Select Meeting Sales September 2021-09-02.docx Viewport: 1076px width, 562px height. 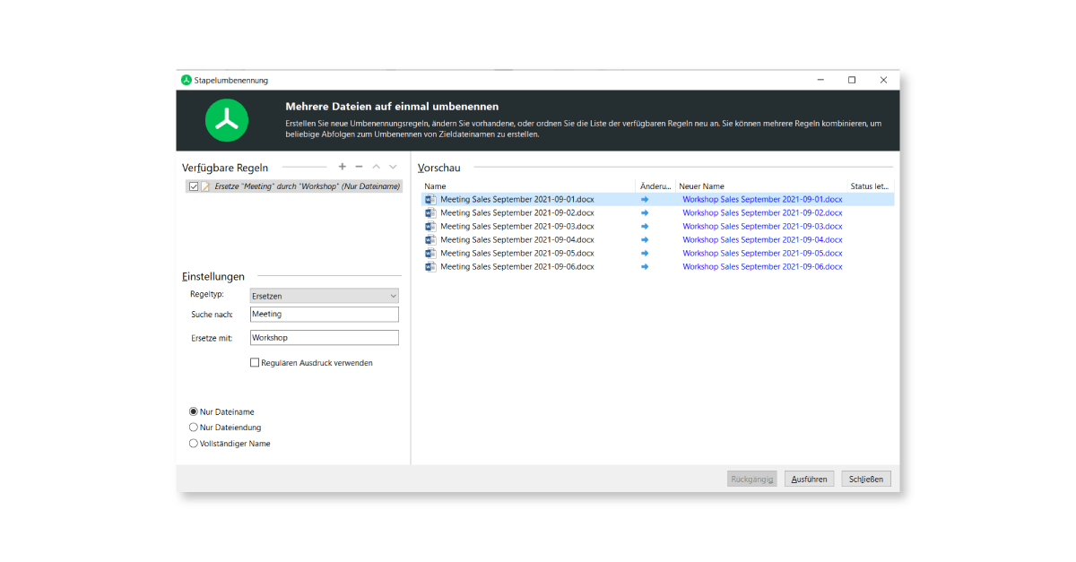[516, 213]
